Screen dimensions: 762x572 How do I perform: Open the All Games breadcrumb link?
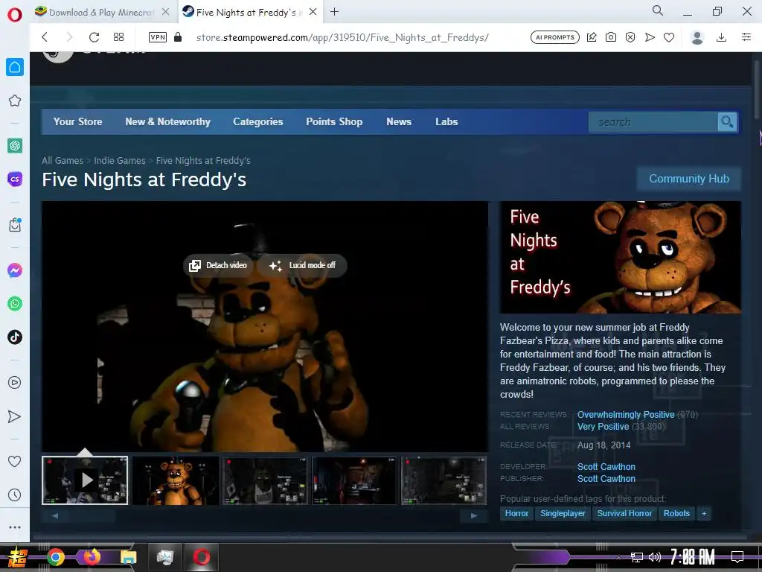tap(63, 161)
